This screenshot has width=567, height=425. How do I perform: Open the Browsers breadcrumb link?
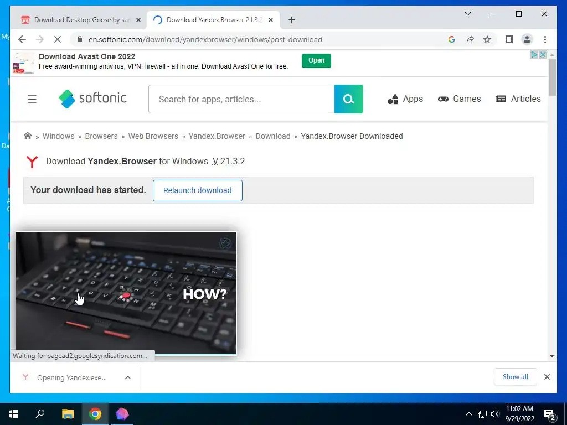click(101, 136)
